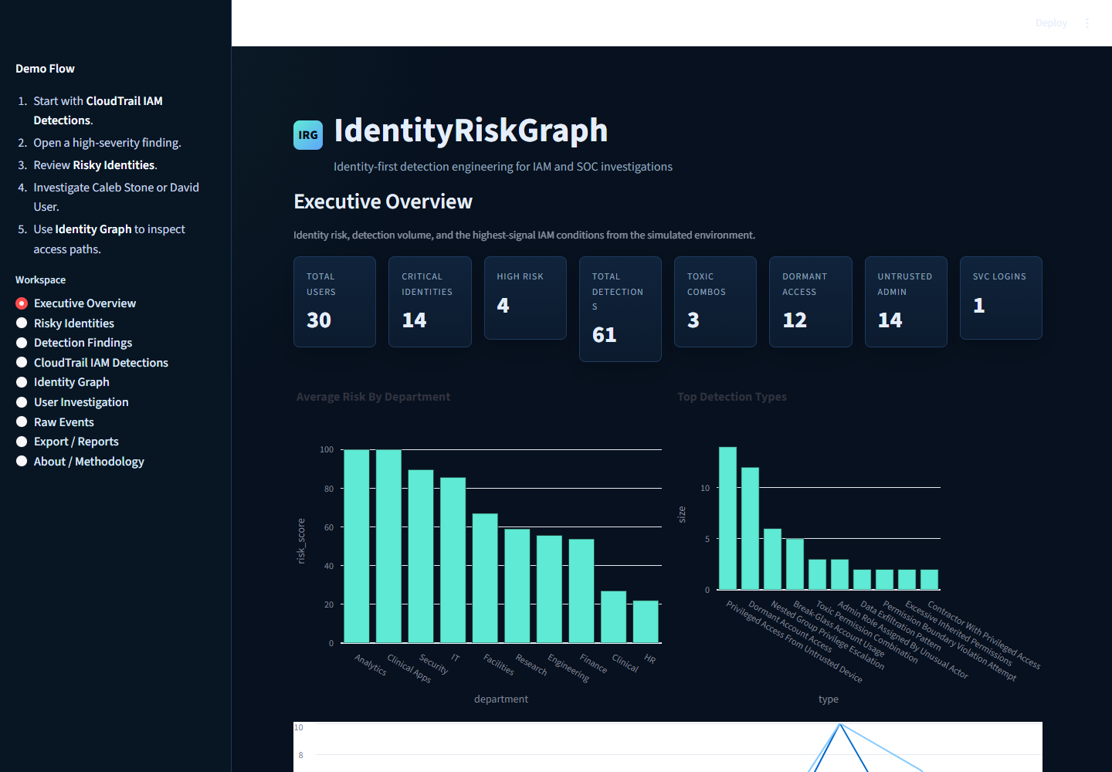Select About / Methodology radio option
This screenshot has height=772, width=1112.
coord(80,462)
